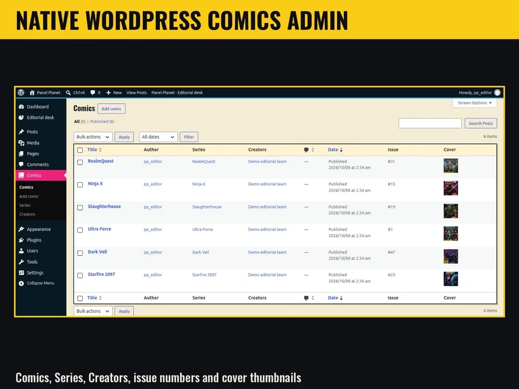Screen dimensions: 519x389
Task: Check the Slaughterhouse row checkbox
Action: click(80, 207)
